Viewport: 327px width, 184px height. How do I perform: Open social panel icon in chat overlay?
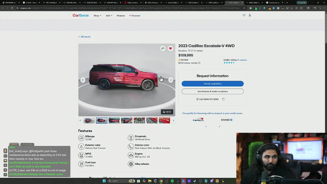5,151
